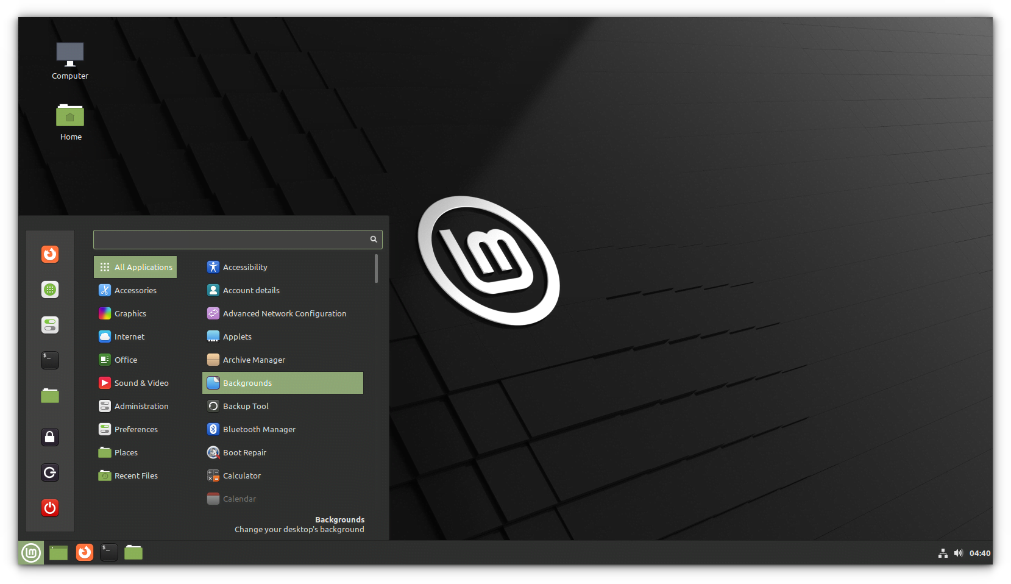Open System Settings from the menu sidebar
1011x584 pixels.
pos(49,325)
